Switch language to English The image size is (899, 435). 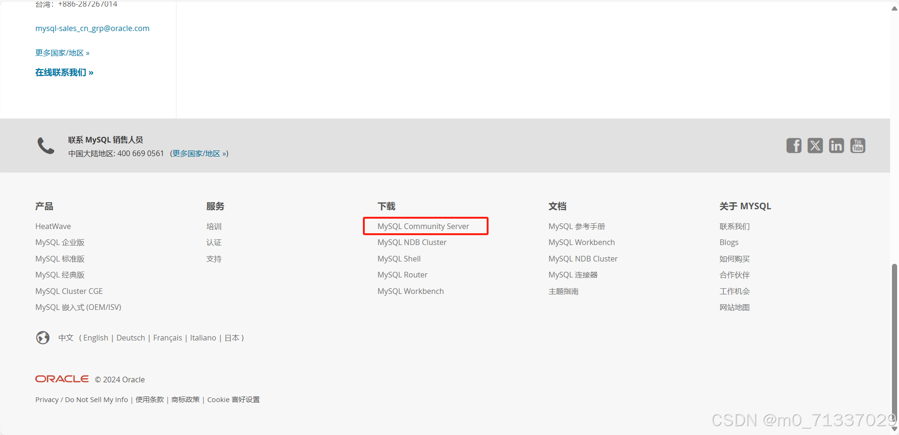pos(96,338)
